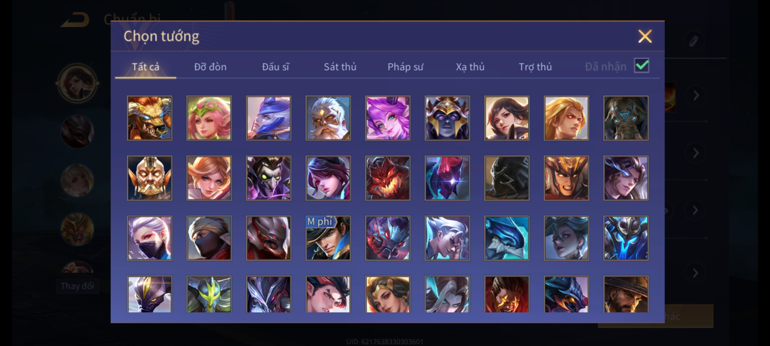
Task: Open the Sát thủ hero tab
Action: 340,67
